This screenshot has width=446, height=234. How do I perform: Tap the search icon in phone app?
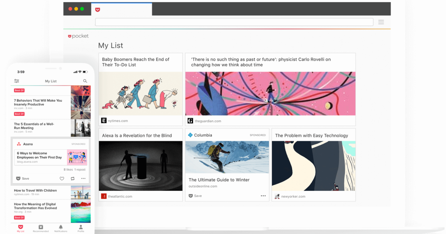click(x=85, y=81)
